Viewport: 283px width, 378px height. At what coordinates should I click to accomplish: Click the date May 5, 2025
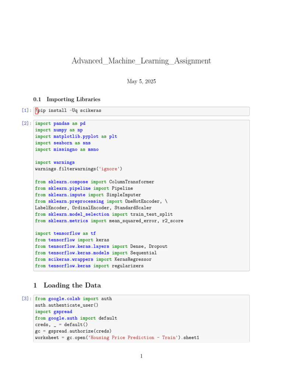point(141,81)
